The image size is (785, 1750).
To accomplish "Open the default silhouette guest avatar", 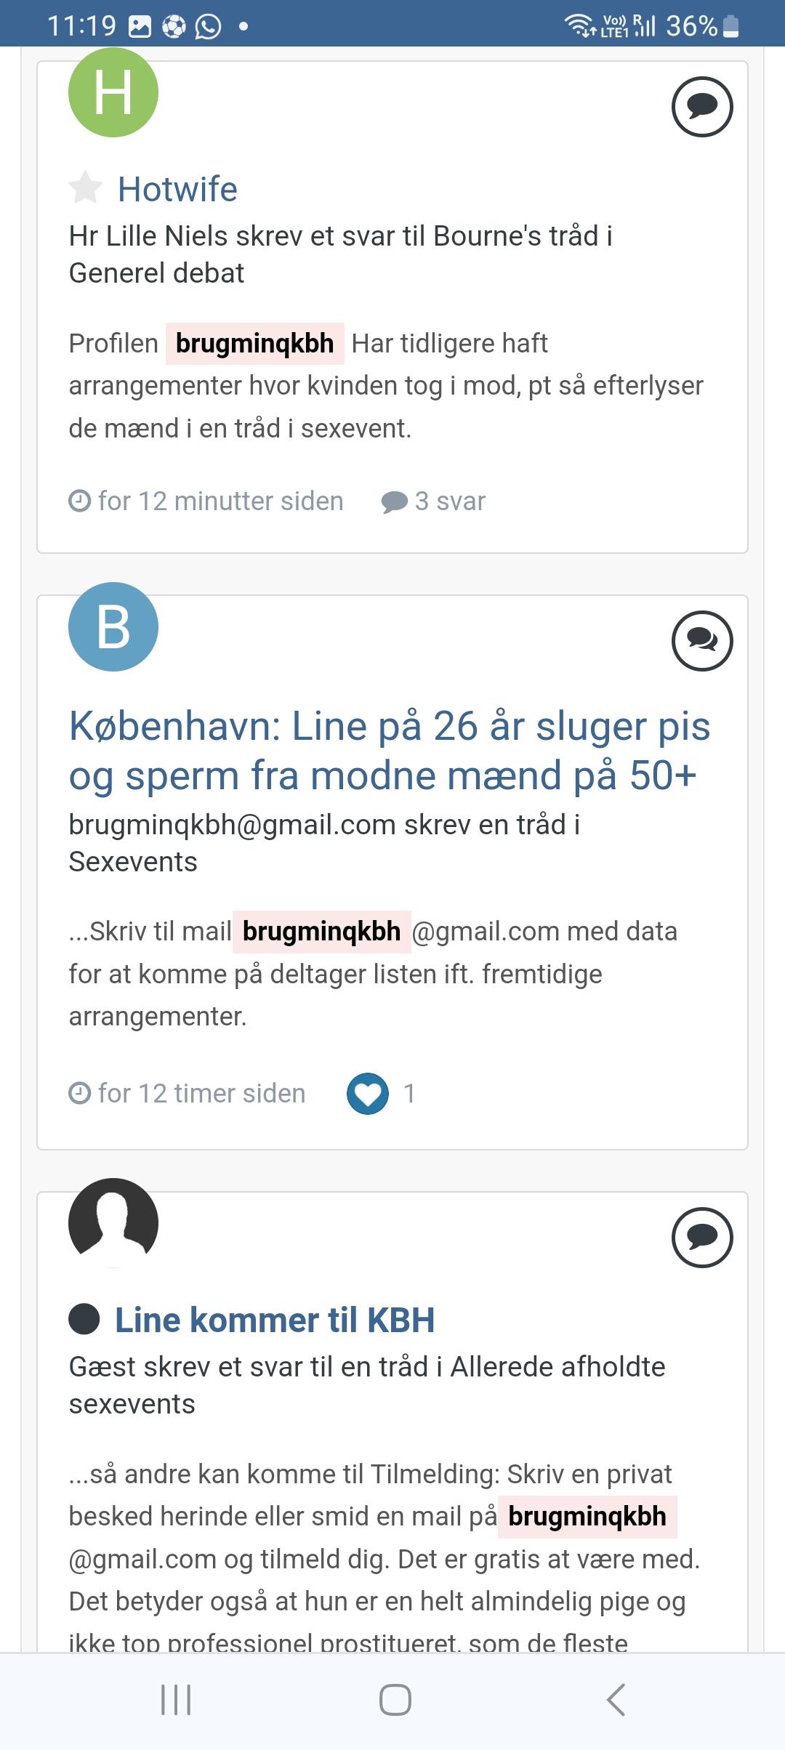I will coord(113,1222).
